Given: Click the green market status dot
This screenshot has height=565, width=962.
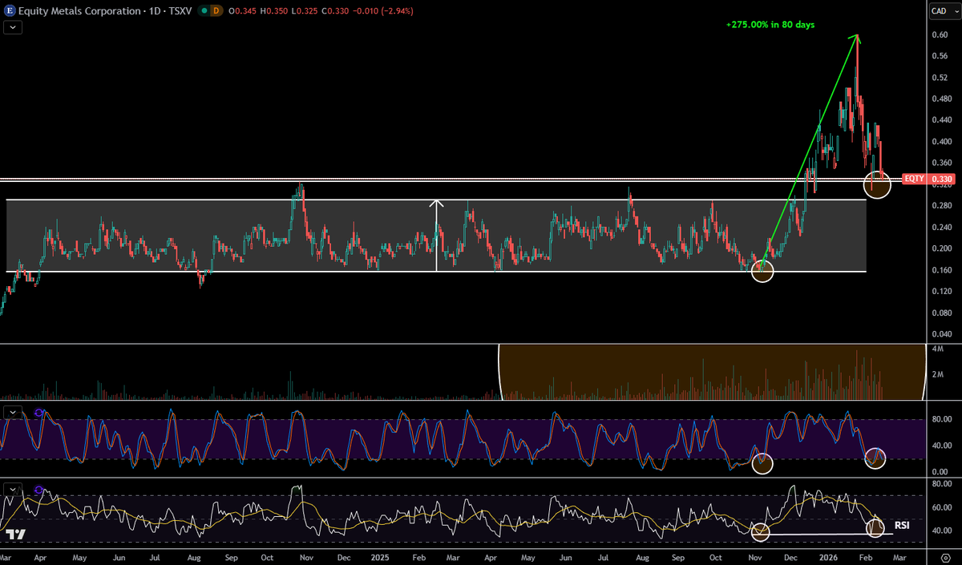Looking at the screenshot, I should pyautogui.click(x=203, y=10).
